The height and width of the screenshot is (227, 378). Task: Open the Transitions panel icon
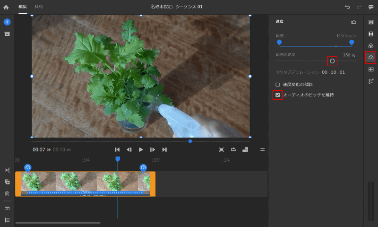tap(371, 34)
